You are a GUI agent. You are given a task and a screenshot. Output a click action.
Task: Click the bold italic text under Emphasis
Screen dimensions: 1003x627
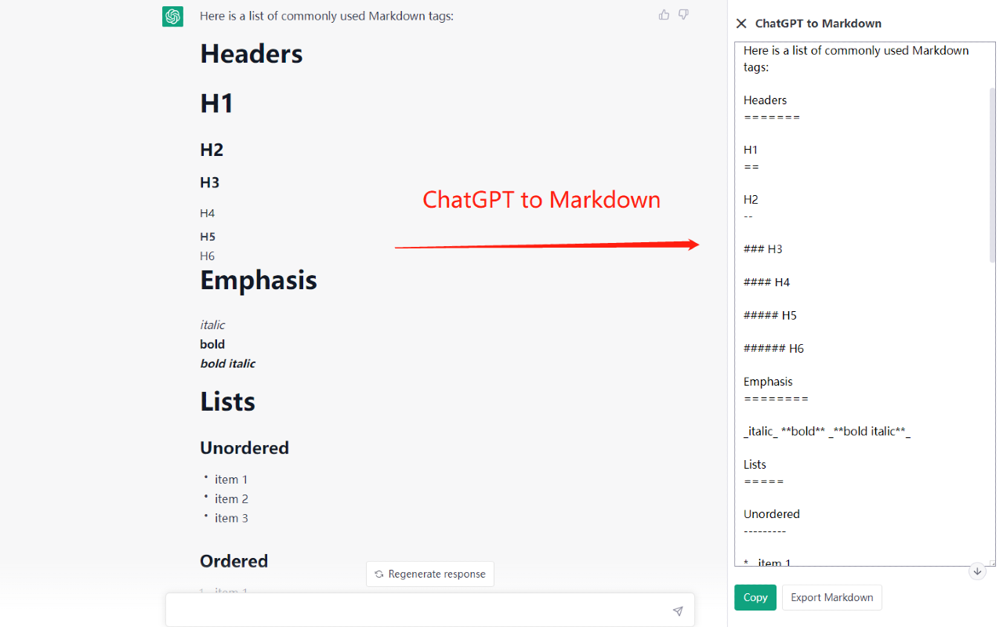point(227,363)
